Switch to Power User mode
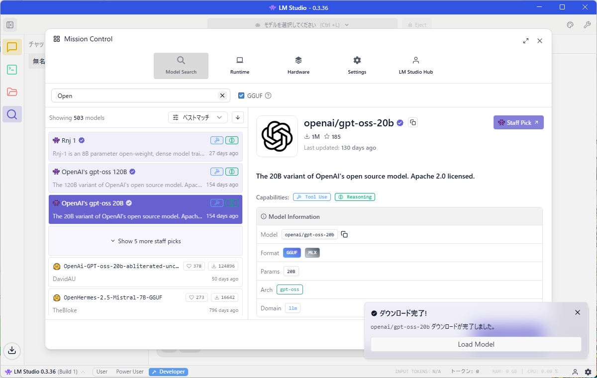 pos(129,372)
